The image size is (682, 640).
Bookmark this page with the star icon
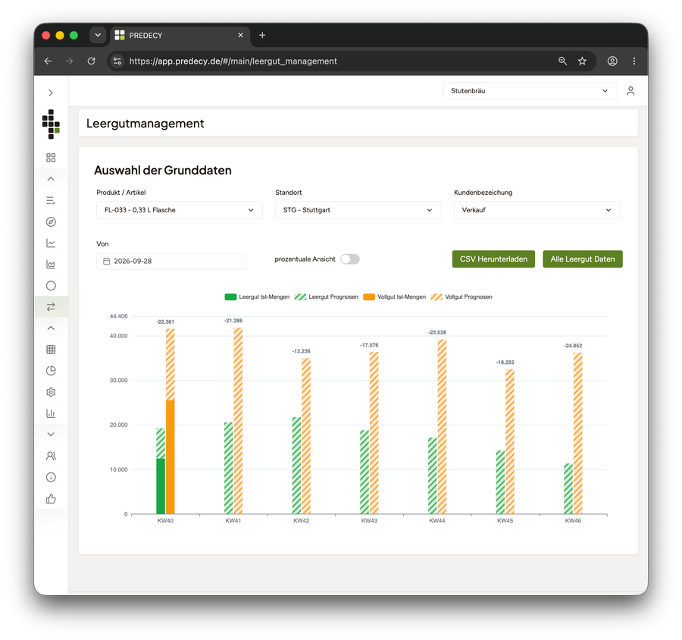[x=583, y=61]
